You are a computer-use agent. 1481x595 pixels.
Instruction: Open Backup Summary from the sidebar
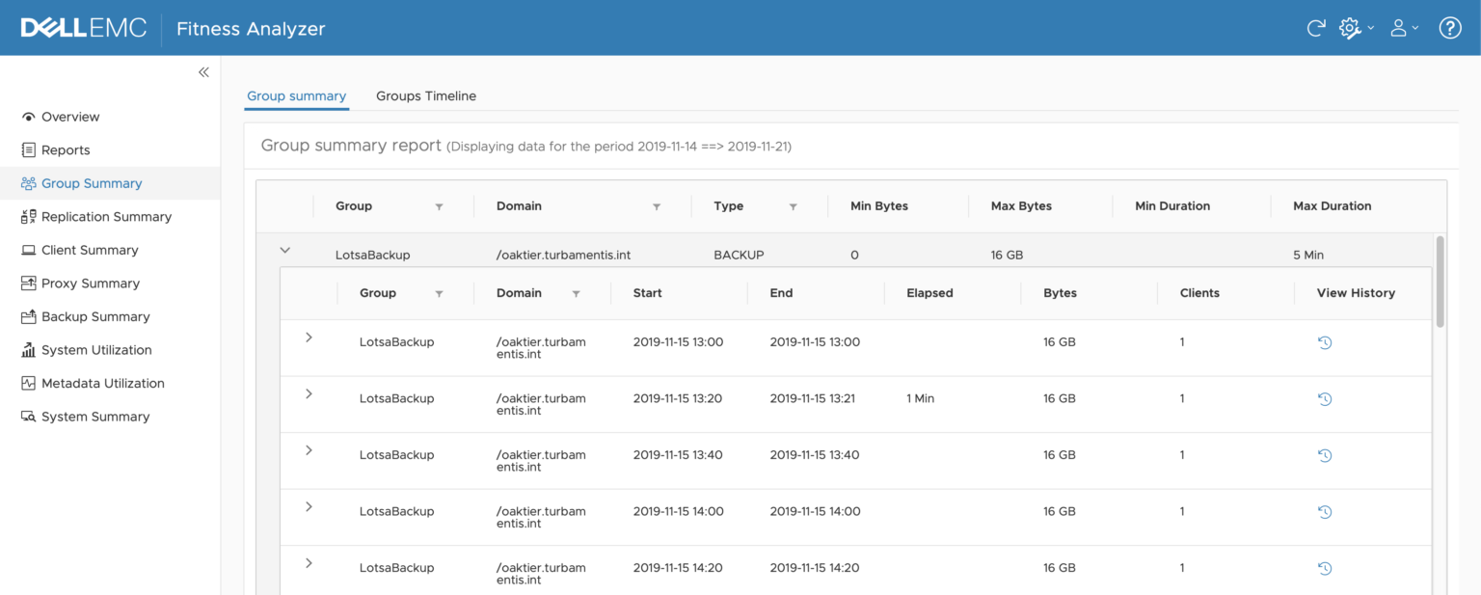[x=95, y=316]
